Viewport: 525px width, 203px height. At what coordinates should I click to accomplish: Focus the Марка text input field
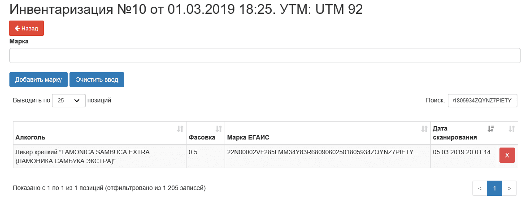pos(265,56)
